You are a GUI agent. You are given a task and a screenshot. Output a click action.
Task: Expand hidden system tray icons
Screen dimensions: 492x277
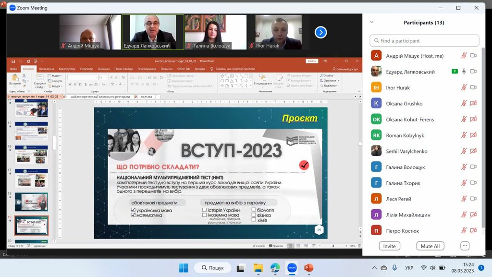click(x=374, y=268)
